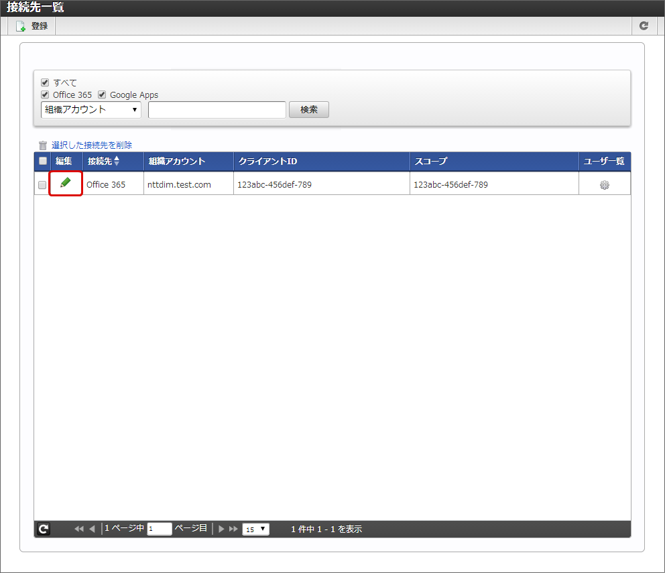Viewport: 665px width, 573px height.
Task: Open the 組織アカウント search field dropdown
Action: (x=90, y=110)
